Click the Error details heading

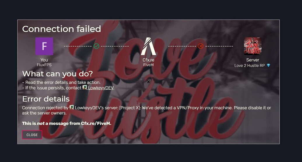[46, 99]
